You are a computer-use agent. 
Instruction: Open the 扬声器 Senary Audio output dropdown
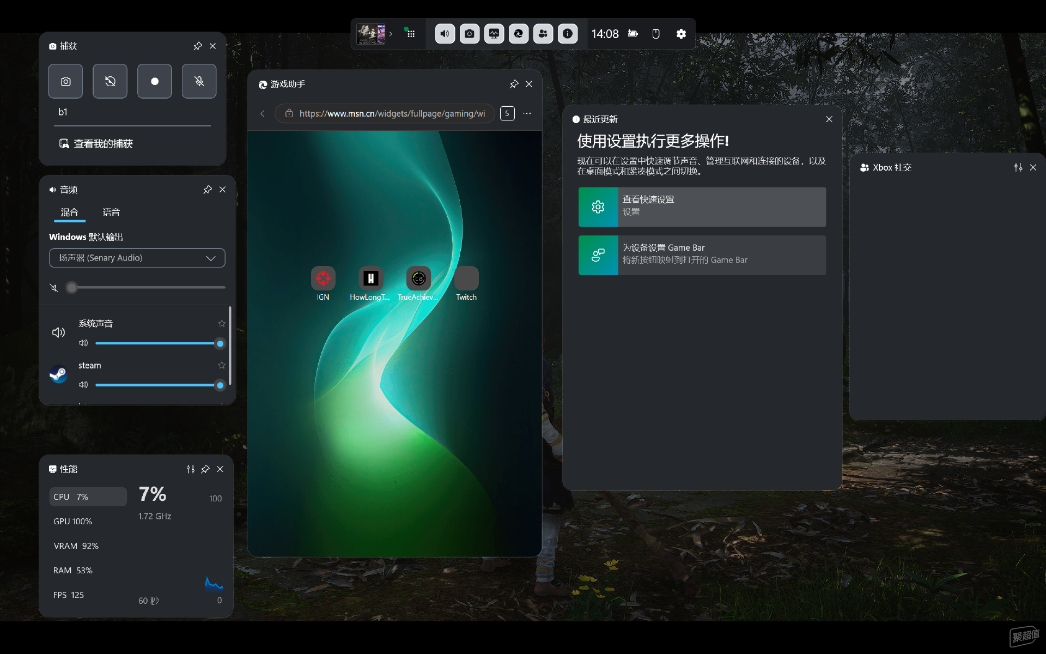tap(137, 258)
